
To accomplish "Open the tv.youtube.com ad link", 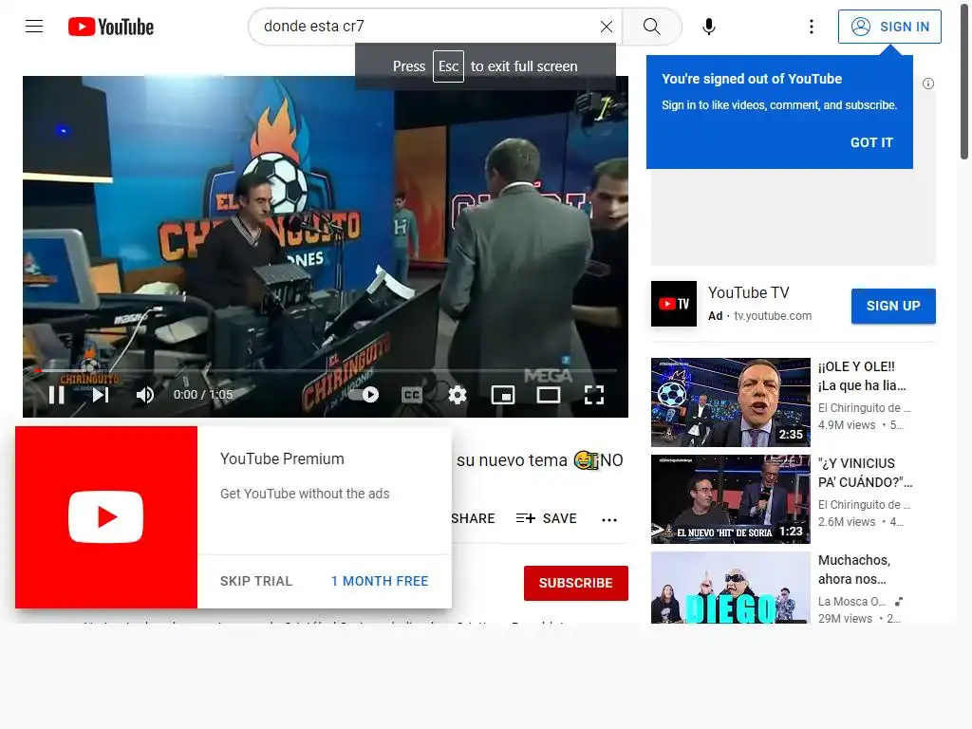I will pyautogui.click(x=773, y=315).
